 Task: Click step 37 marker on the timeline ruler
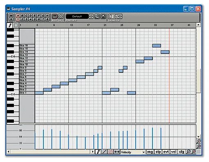[x=172, y=25]
